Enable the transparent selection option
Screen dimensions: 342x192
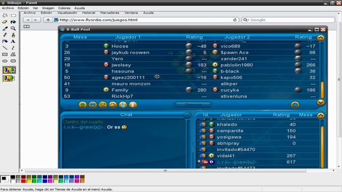pyautogui.click(x=9, y=78)
